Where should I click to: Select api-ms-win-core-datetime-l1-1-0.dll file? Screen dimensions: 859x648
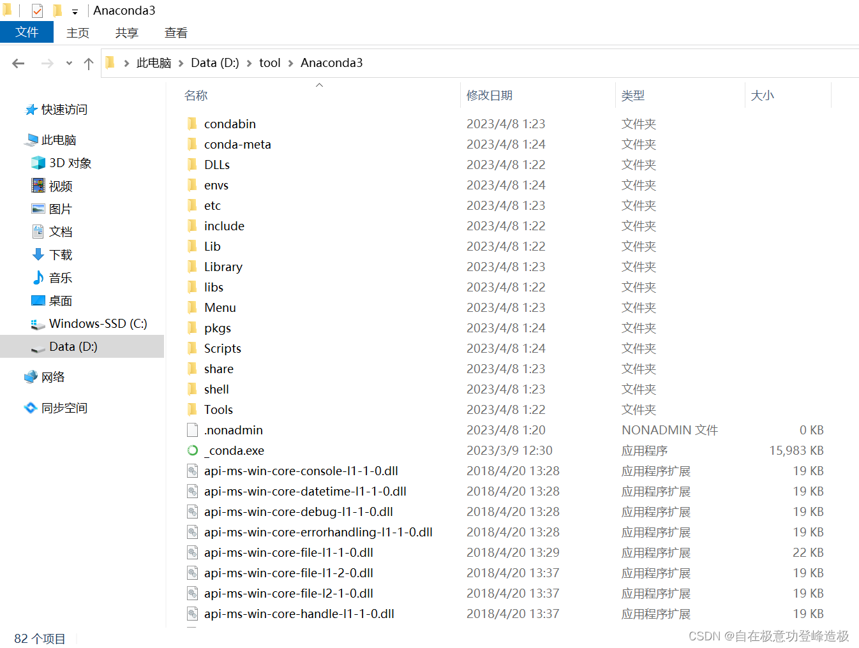tap(305, 491)
